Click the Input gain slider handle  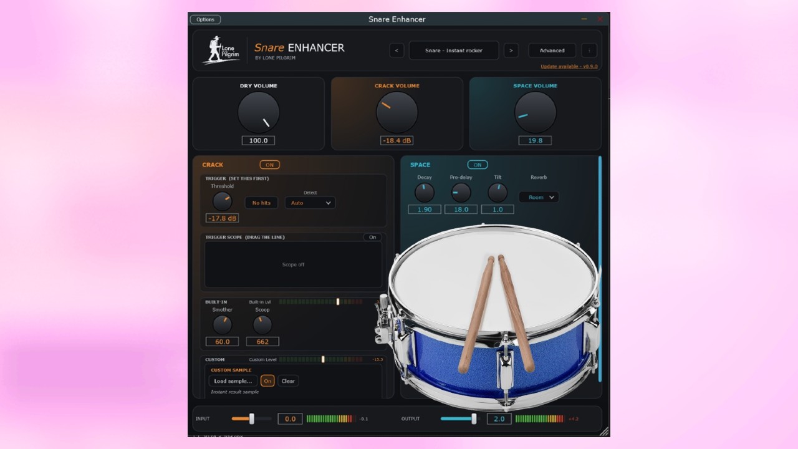(x=252, y=418)
